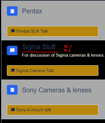Click chat icon inside Pentax SLR Talk

(x=13, y=31)
